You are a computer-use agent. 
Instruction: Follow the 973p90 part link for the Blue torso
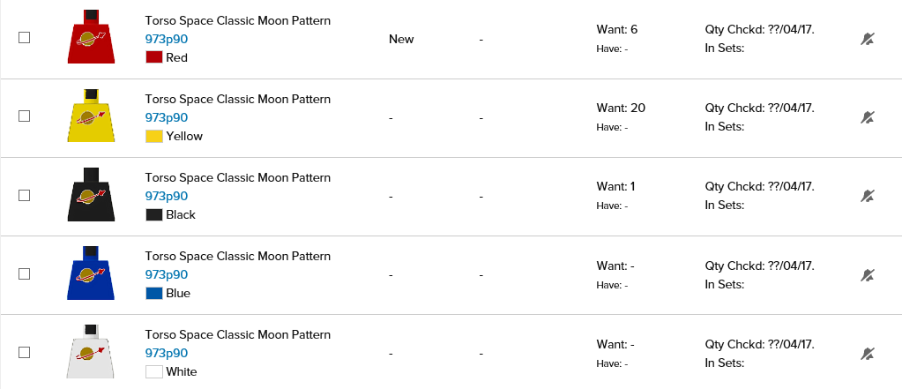(167, 274)
